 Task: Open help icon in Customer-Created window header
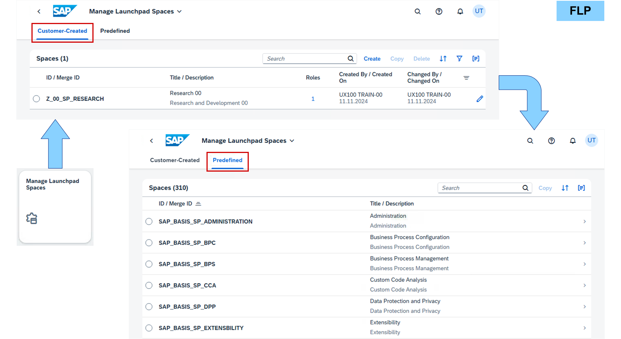pos(439,11)
